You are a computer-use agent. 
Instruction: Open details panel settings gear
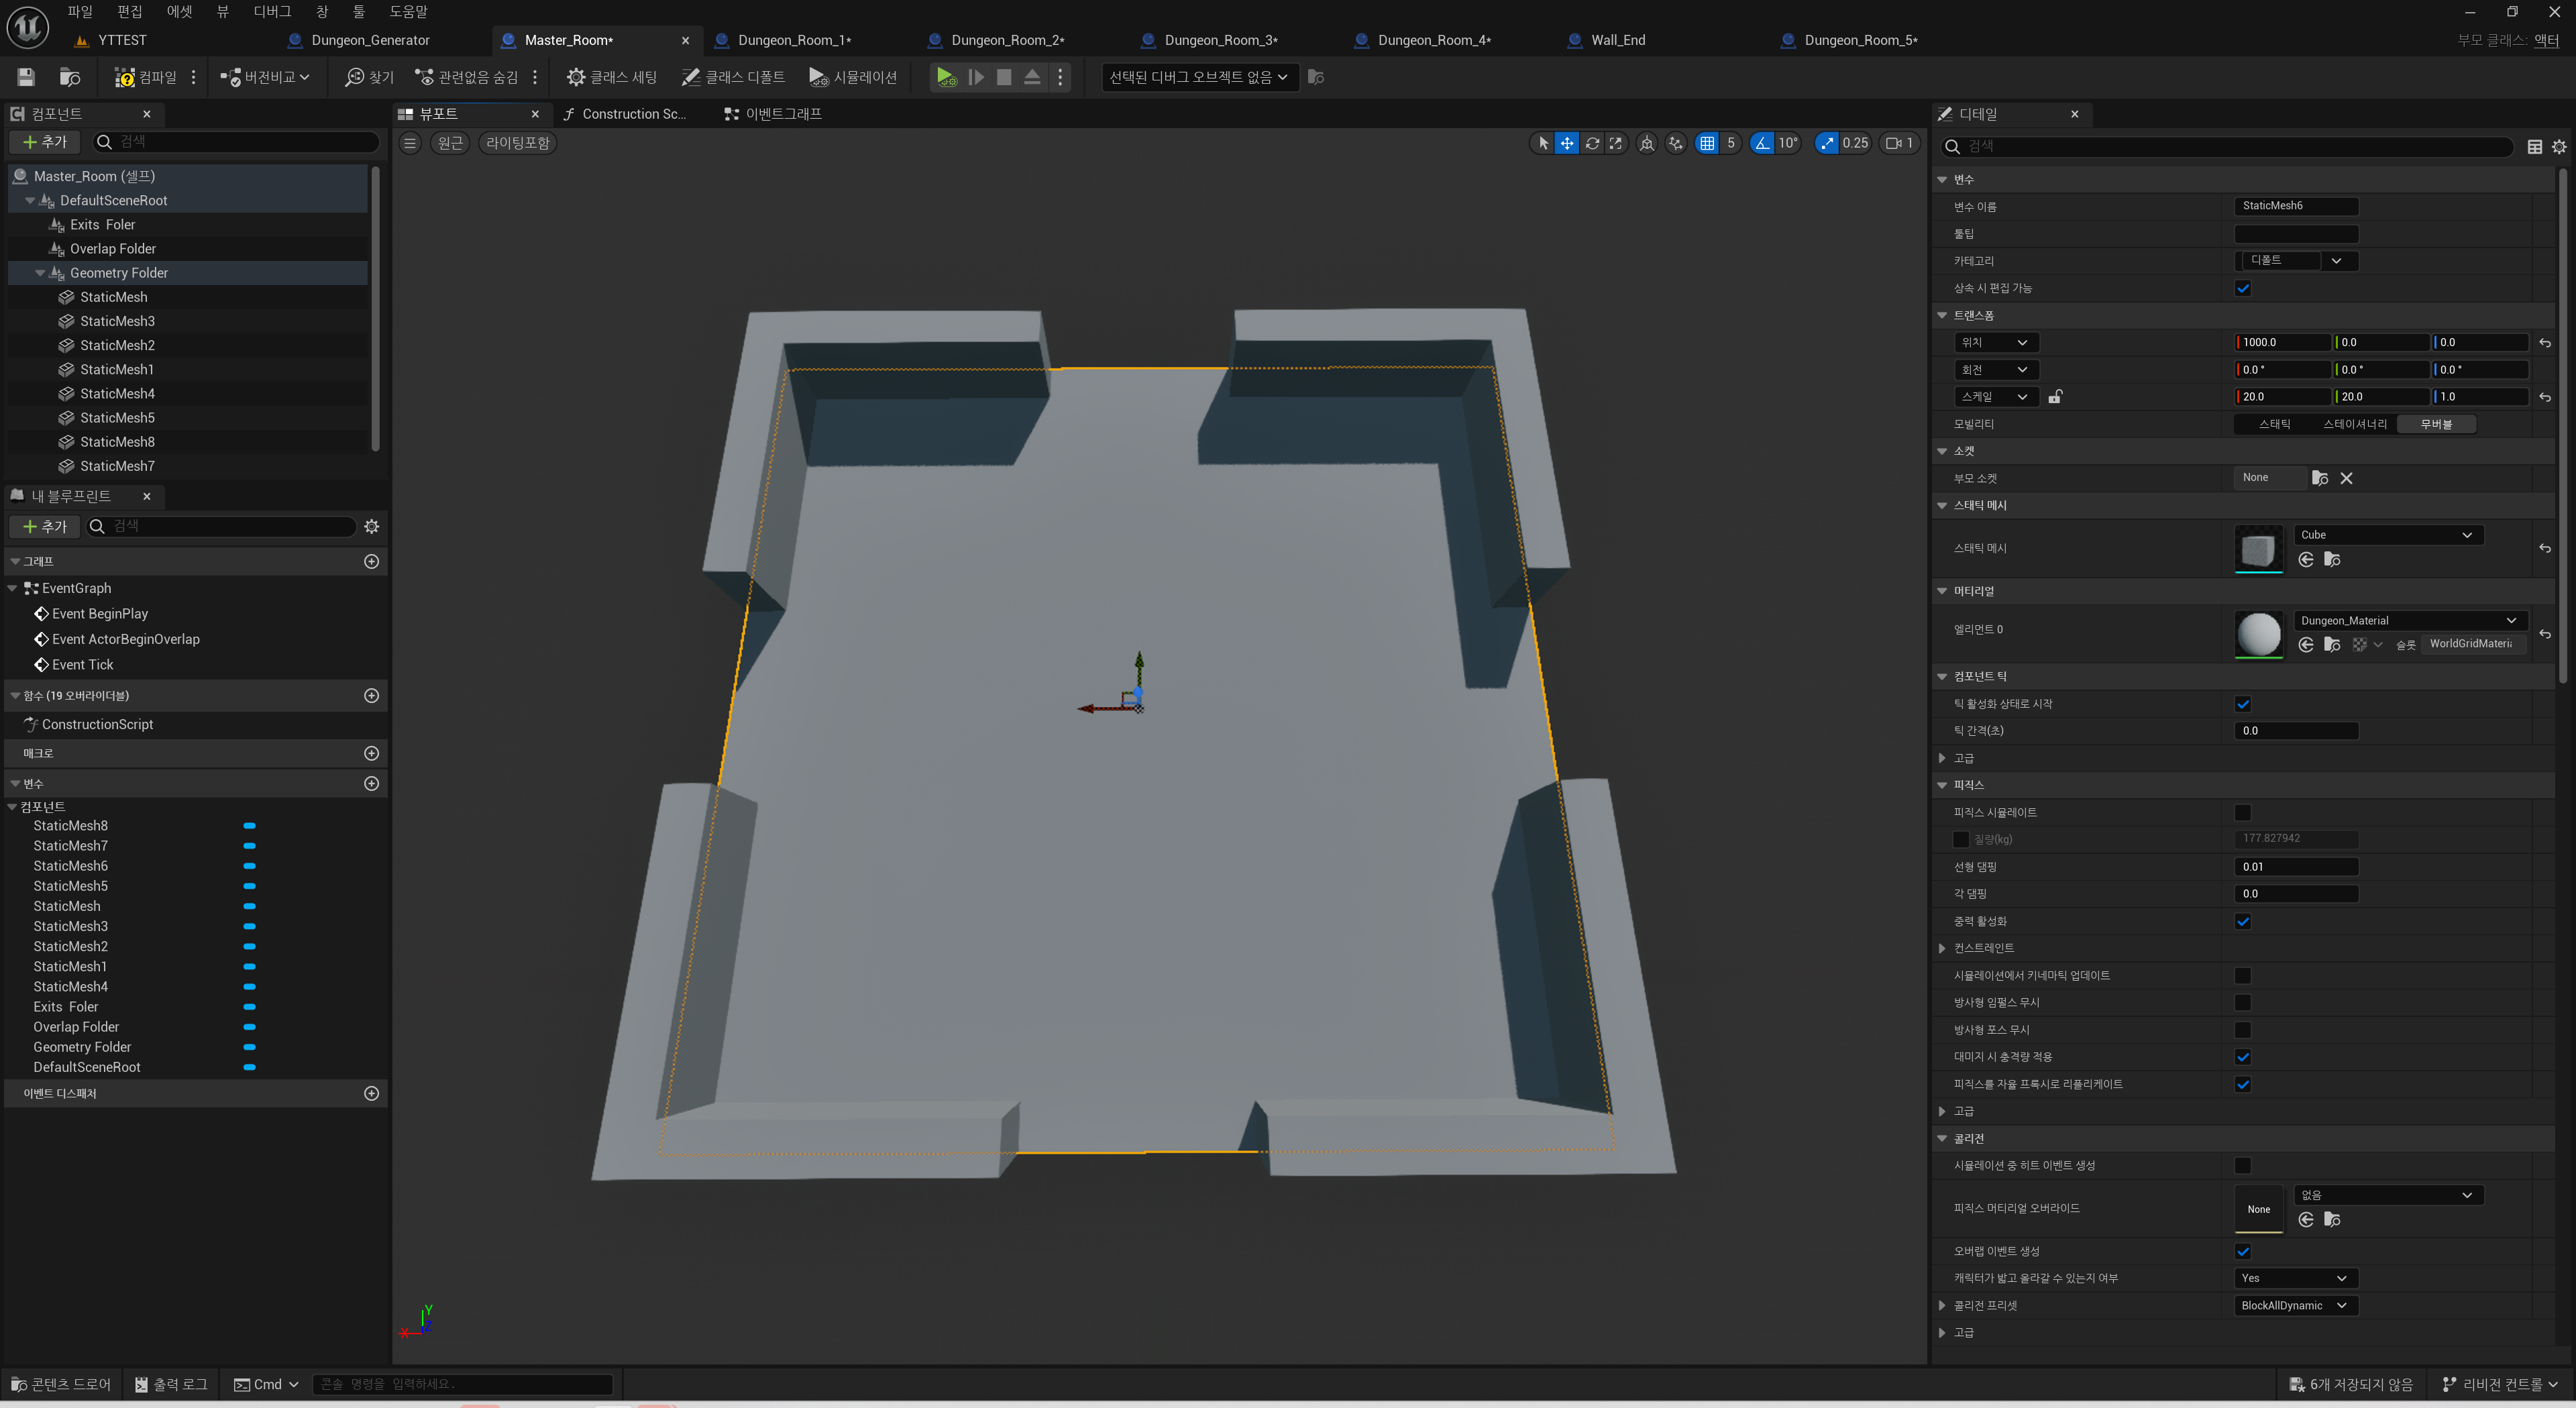(2559, 147)
